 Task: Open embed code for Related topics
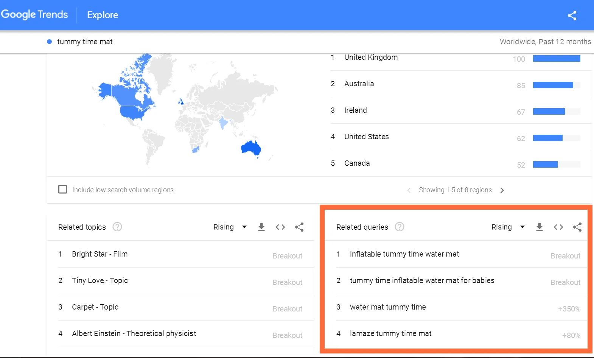pyautogui.click(x=280, y=227)
